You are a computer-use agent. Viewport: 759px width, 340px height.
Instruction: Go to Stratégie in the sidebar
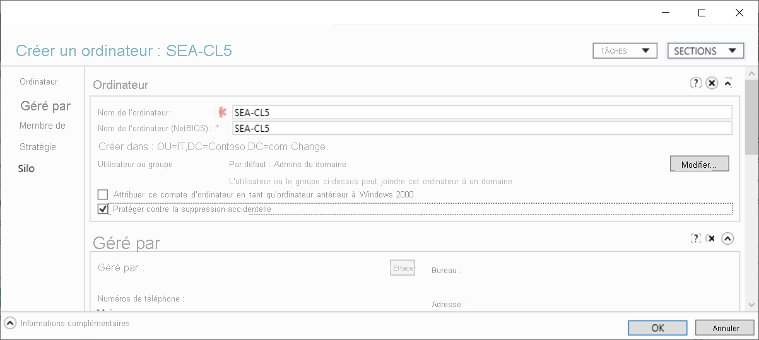tap(38, 147)
